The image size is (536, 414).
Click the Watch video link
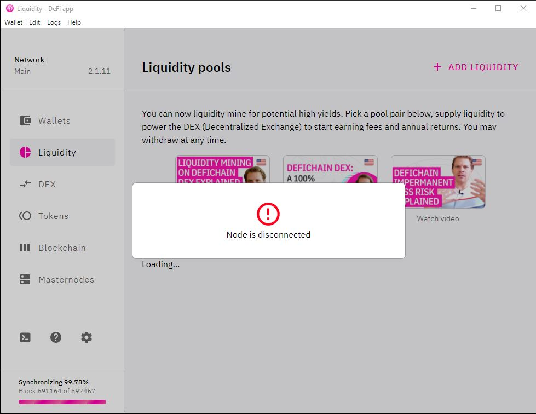438,219
